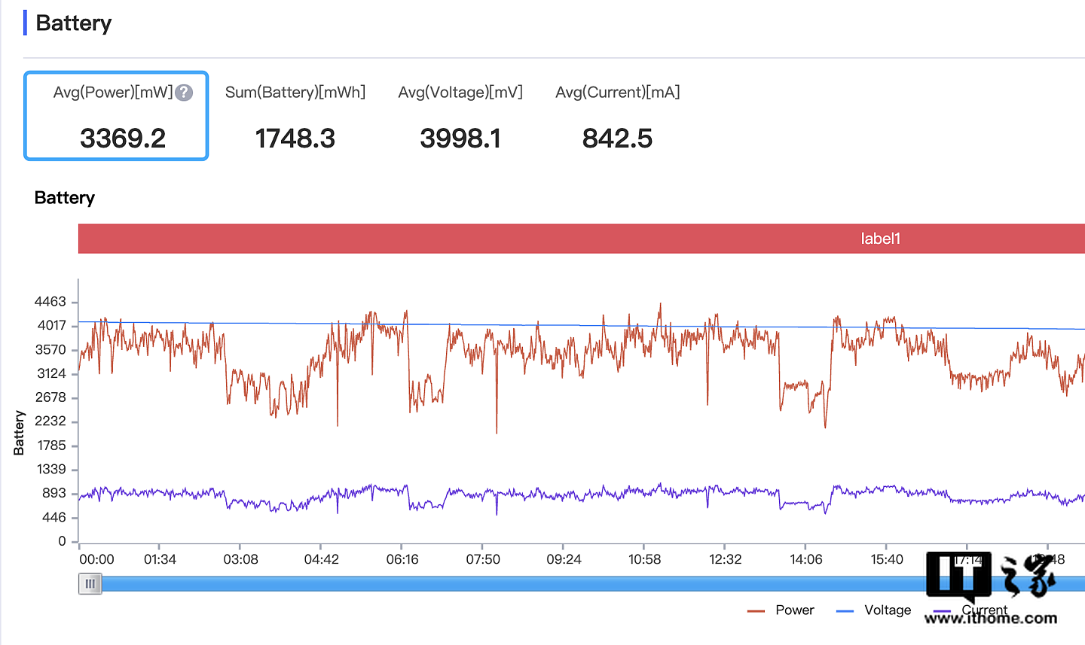Click the 07:50 time axis label
Image resolution: width=1085 pixels, height=645 pixels.
click(x=483, y=559)
